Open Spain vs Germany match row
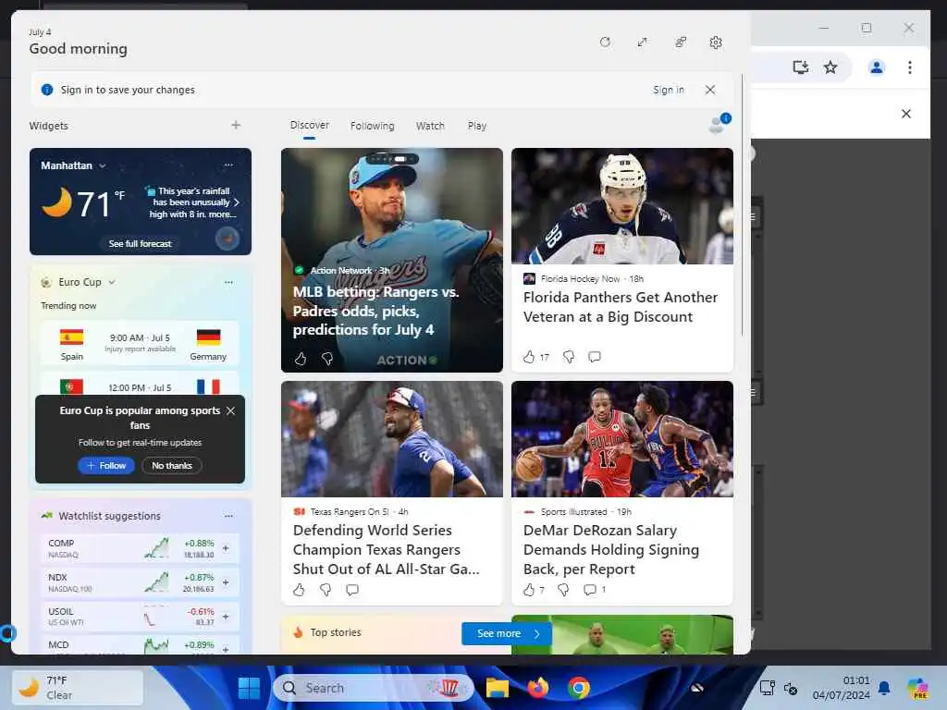The image size is (947, 710). [x=141, y=344]
